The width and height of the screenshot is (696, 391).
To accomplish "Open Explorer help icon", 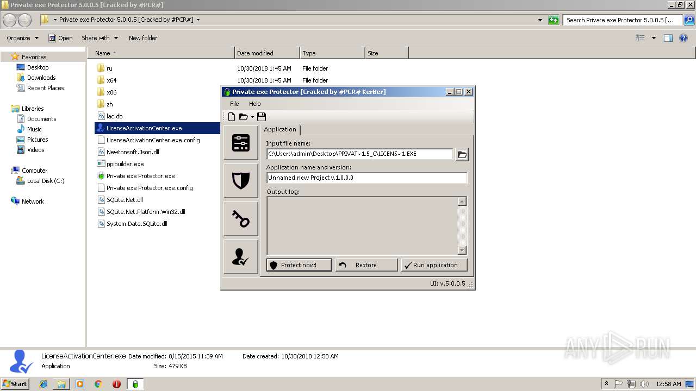I will click(x=683, y=38).
